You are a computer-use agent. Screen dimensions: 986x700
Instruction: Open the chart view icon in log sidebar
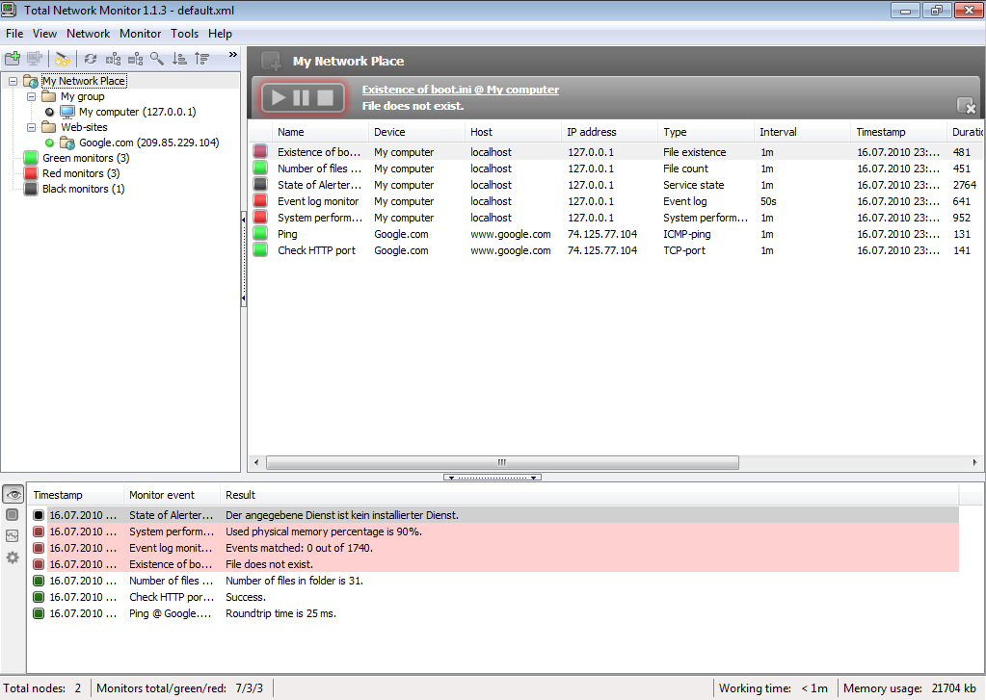(x=13, y=536)
